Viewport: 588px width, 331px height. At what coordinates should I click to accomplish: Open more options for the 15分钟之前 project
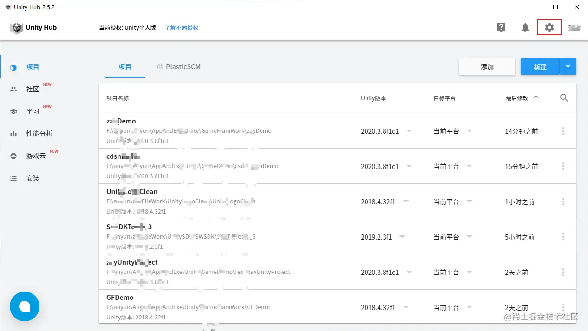pos(563,166)
